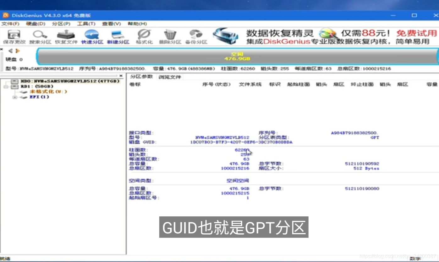Click the 搜索分区 search partition icon
The height and width of the screenshot is (262, 439).
[x=40, y=37]
